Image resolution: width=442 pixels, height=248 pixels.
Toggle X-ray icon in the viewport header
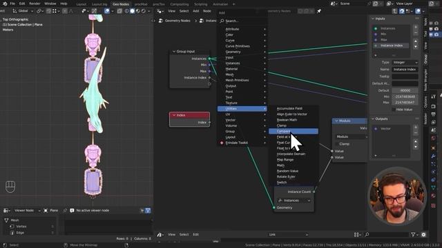(x=119, y=11)
